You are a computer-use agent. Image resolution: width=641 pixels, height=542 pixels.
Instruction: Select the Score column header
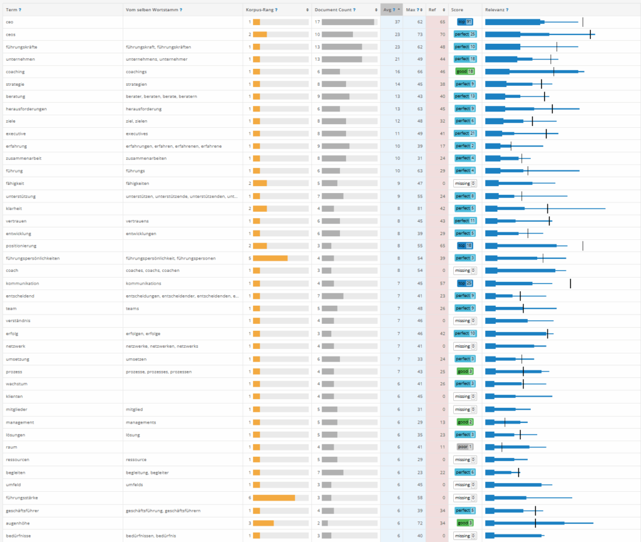point(457,10)
